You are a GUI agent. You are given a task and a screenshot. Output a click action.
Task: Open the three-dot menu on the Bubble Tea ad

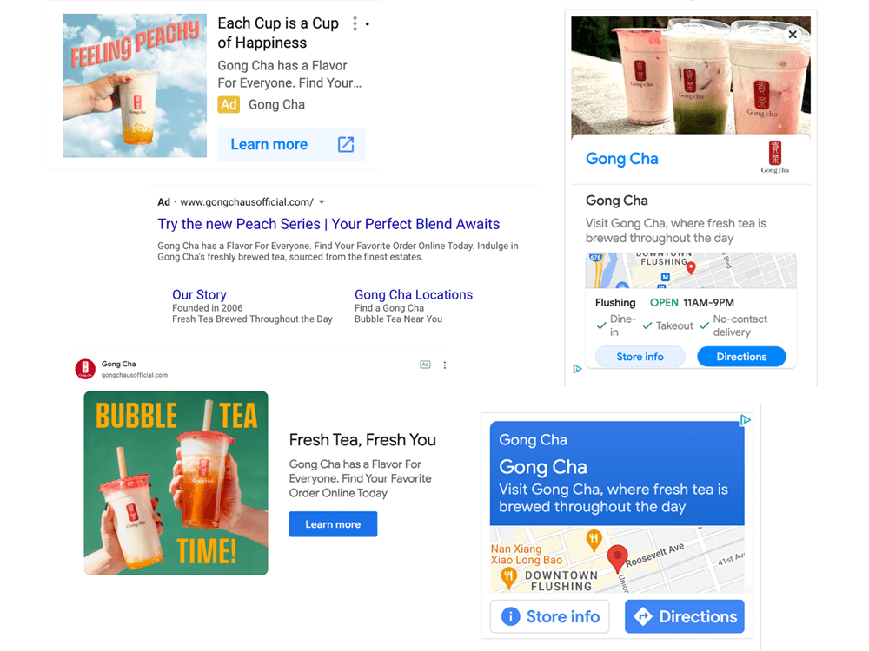[x=444, y=365]
